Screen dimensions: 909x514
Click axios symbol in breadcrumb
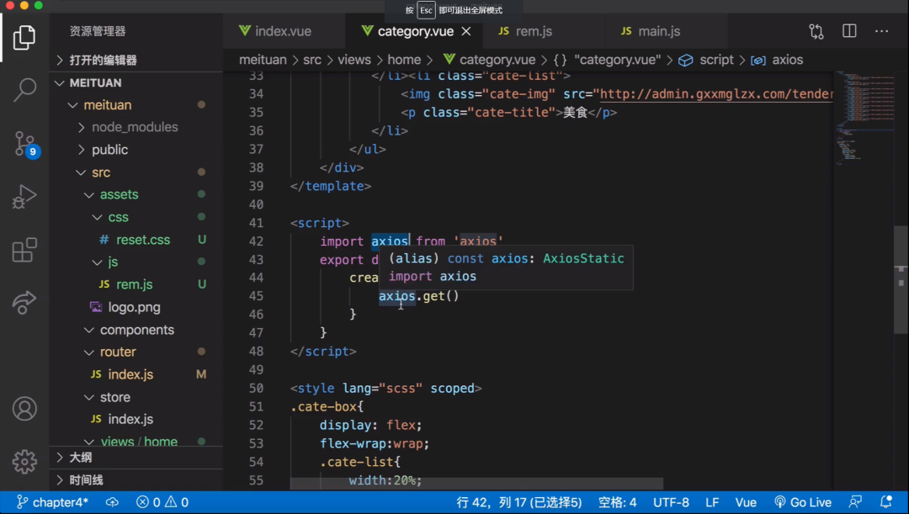[x=777, y=60]
